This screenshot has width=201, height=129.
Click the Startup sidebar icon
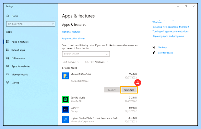(x=7, y=83)
